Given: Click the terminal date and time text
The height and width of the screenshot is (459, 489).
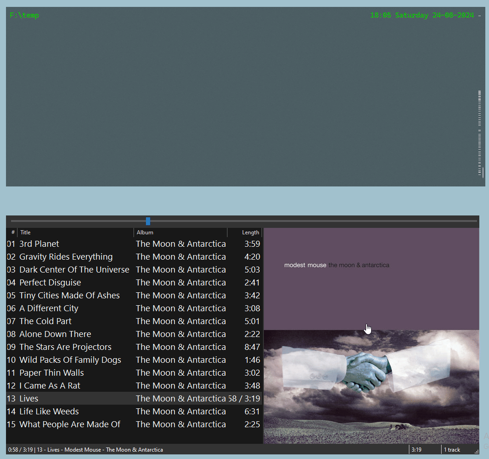Looking at the screenshot, I should 422,15.
